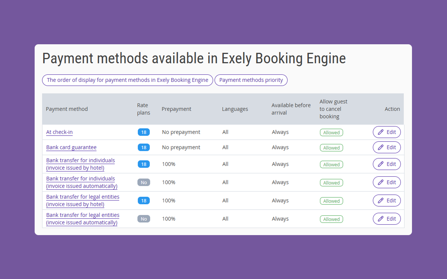Click Action column header
Viewport: 447px width, 279px height.
[x=392, y=109]
